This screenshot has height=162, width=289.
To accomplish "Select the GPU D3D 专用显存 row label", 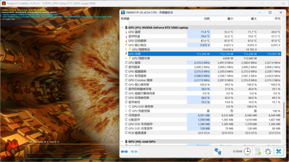I will click(140, 124).
